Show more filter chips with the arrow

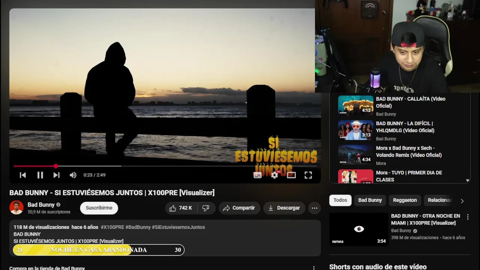pos(462,201)
